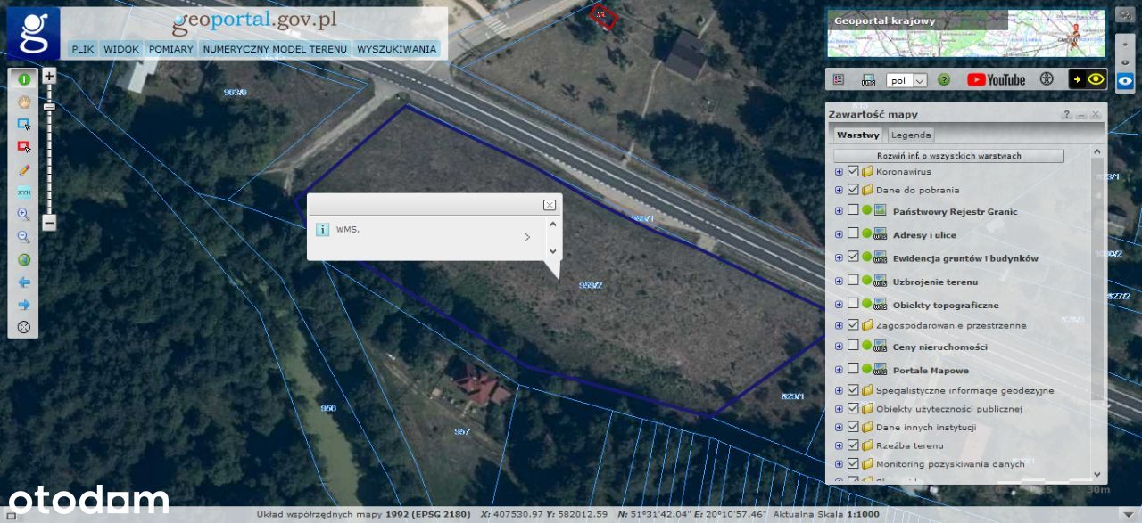
Task: Click the zoom slider handle
Action: 49,107
